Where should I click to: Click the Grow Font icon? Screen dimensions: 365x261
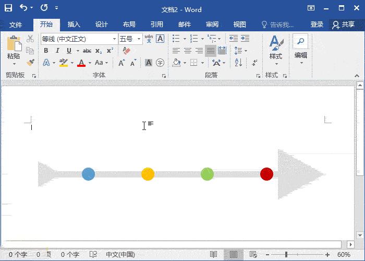click(121, 63)
